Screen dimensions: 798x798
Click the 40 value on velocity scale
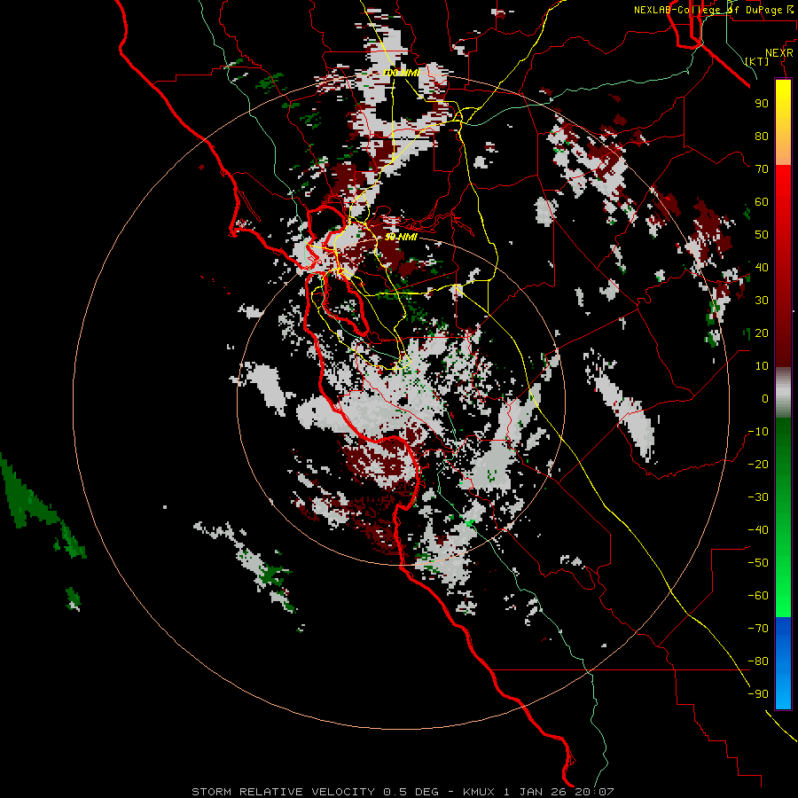(x=762, y=267)
